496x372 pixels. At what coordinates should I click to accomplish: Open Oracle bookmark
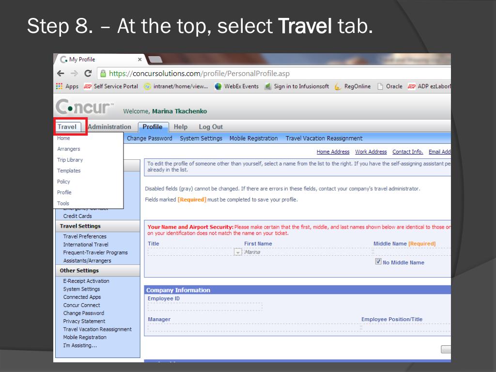point(390,86)
